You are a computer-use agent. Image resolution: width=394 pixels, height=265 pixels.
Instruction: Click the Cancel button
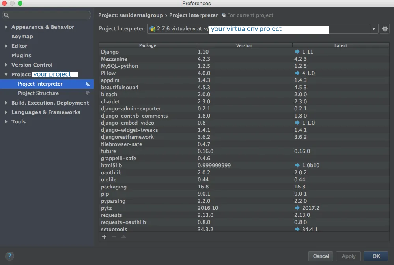coord(321,256)
